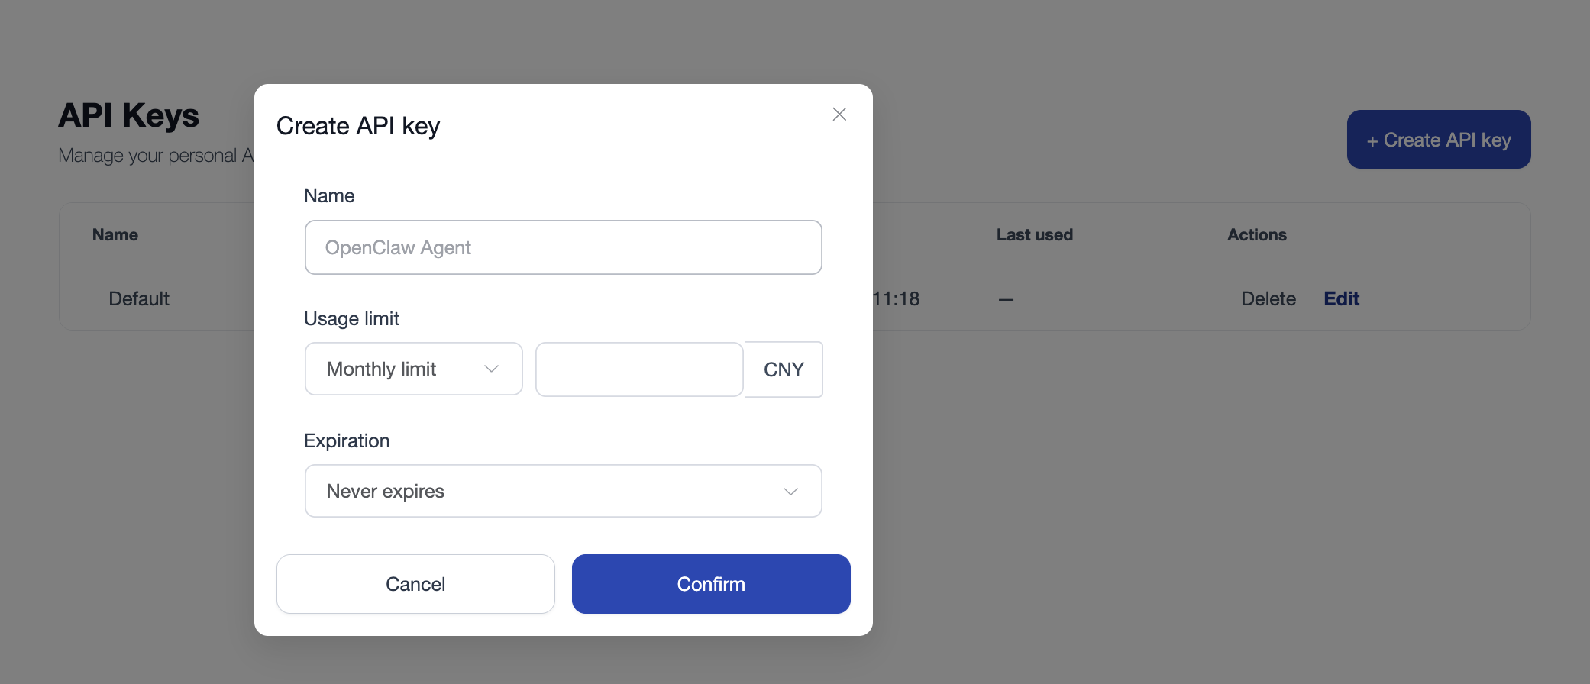Open the Never expires expiration dropdown
1590x684 pixels.
pos(563,491)
